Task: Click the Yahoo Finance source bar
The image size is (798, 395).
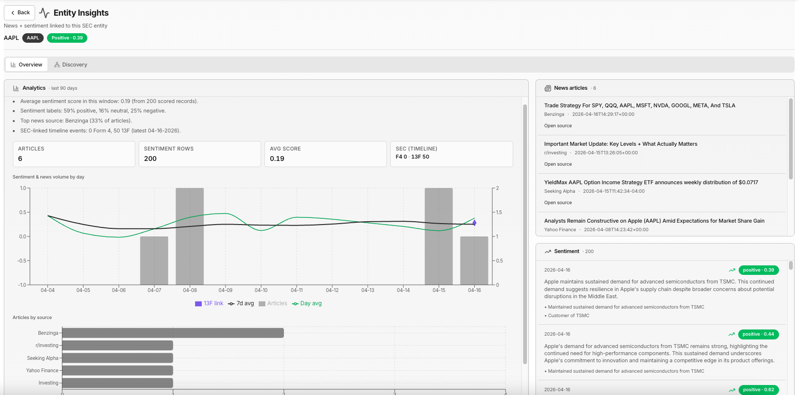Action: [x=118, y=370]
